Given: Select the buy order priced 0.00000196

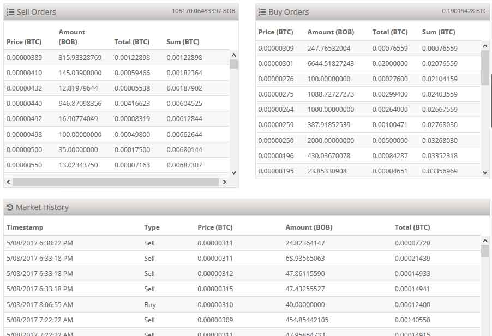Looking at the screenshot, I should 368,156.
